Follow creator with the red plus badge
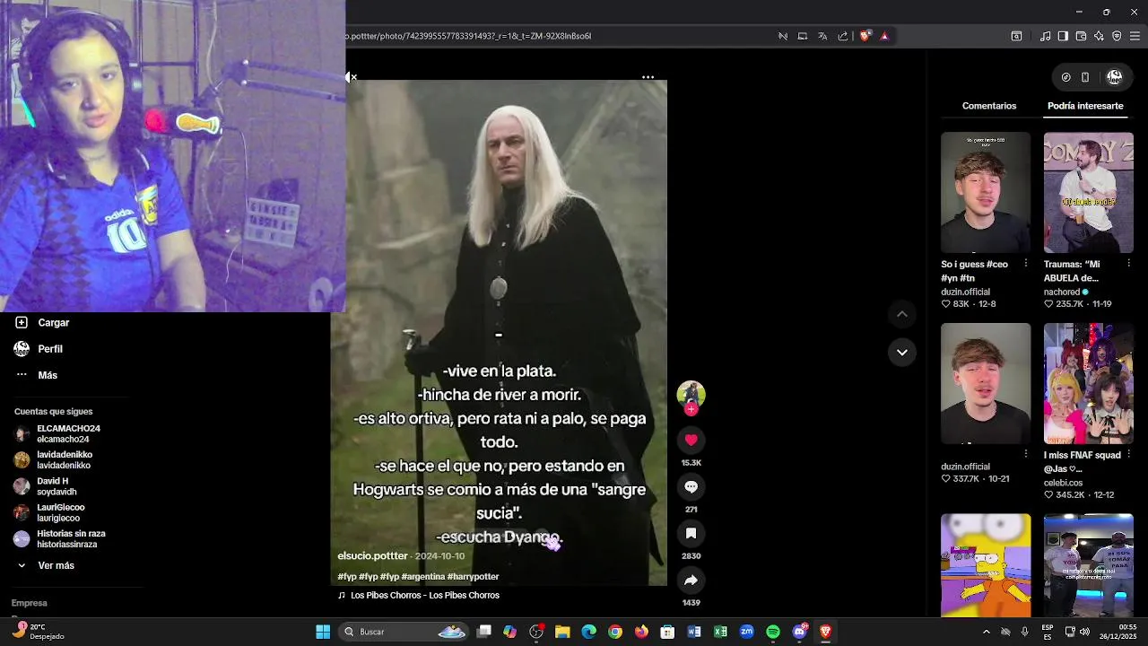Image resolution: width=1148 pixels, height=646 pixels. pos(691,409)
